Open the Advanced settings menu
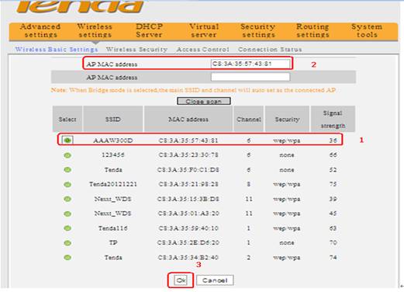 tap(40, 30)
